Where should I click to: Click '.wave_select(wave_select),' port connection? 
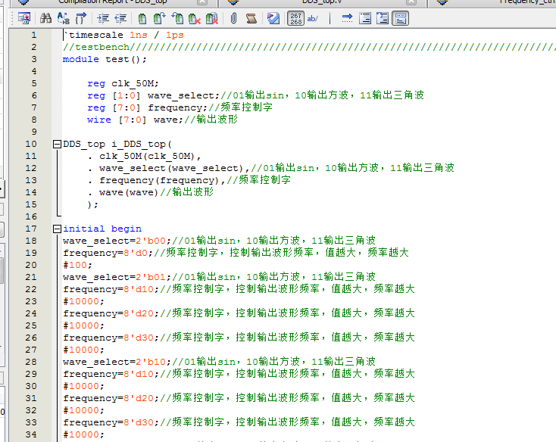pyautogui.click(x=169, y=168)
